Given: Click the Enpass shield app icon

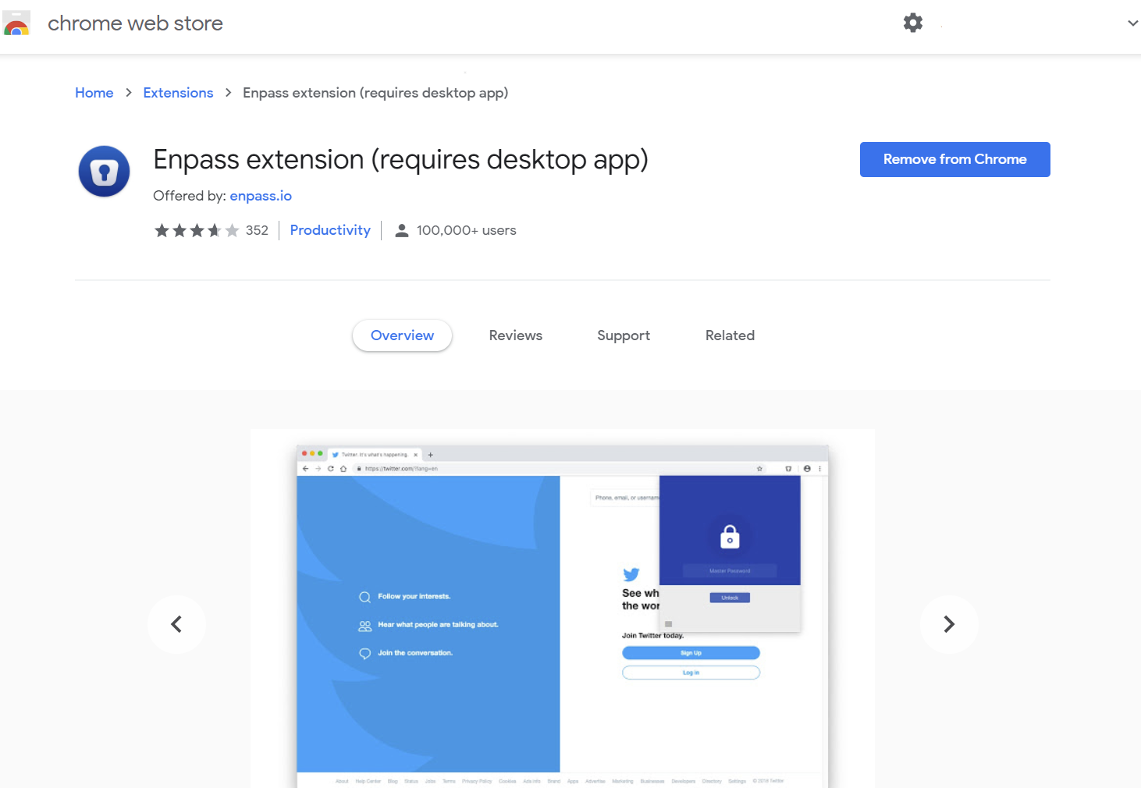Looking at the screenshot, I should 104,171.
